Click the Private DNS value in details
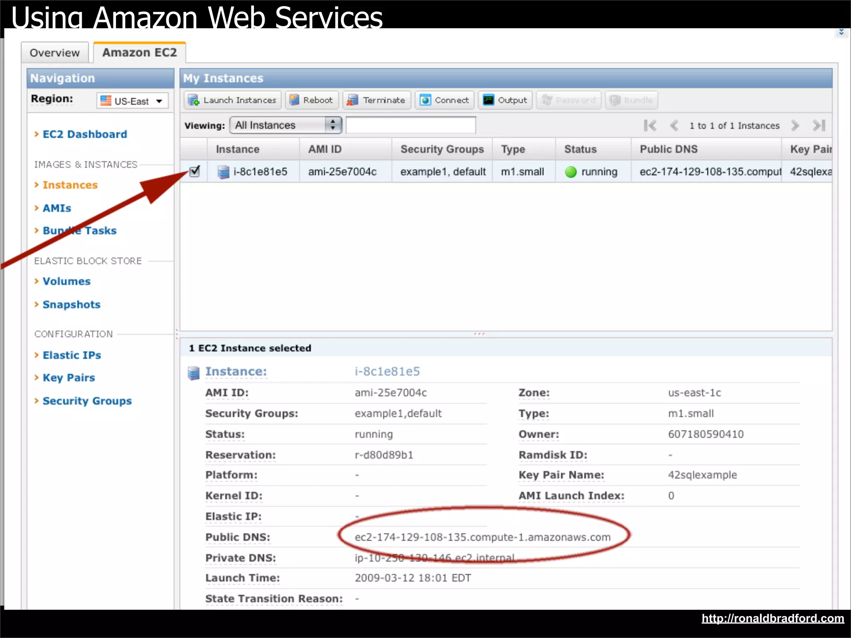This screenshot has width=851, height=638. 435,557
